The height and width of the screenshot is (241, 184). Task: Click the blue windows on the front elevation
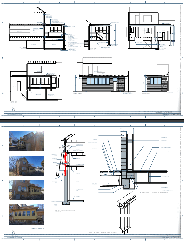[x=98, y=81]
